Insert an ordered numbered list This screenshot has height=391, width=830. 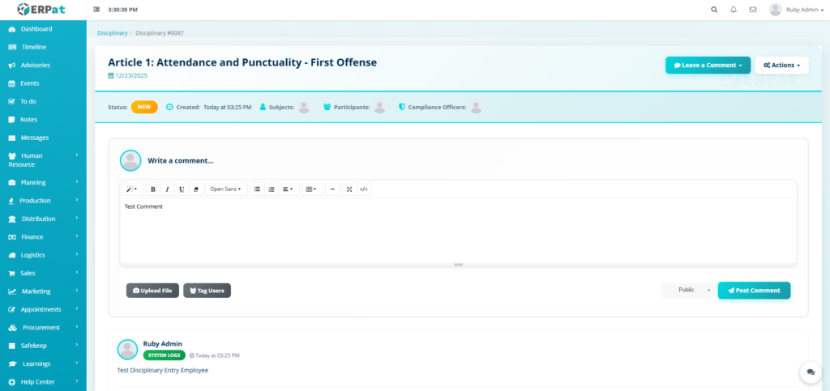pos(272,189)
